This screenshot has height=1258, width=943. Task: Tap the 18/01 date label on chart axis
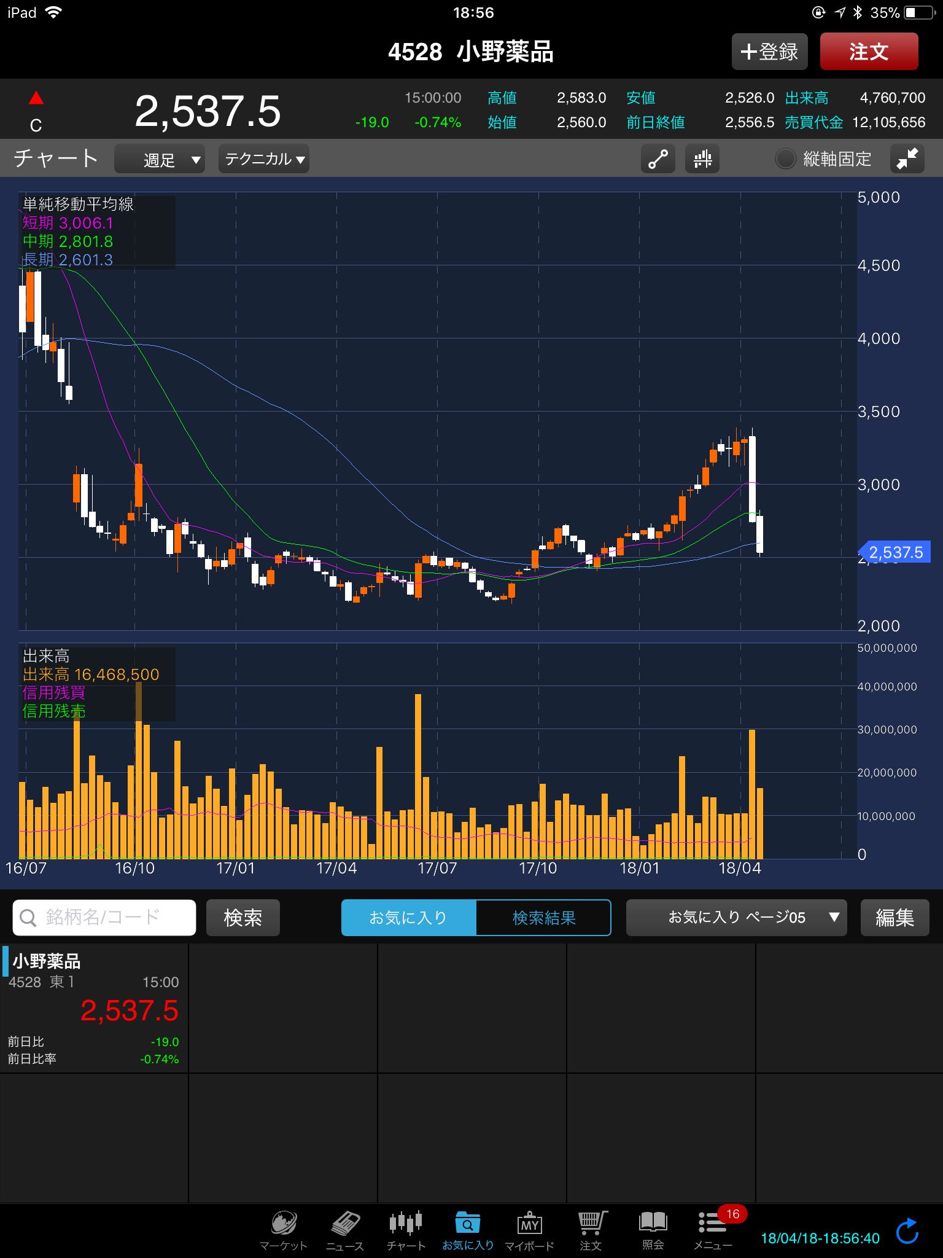click(x=639, y=868)
